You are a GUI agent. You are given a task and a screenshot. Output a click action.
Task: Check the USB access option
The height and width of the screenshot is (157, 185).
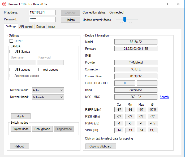(11, 70)
